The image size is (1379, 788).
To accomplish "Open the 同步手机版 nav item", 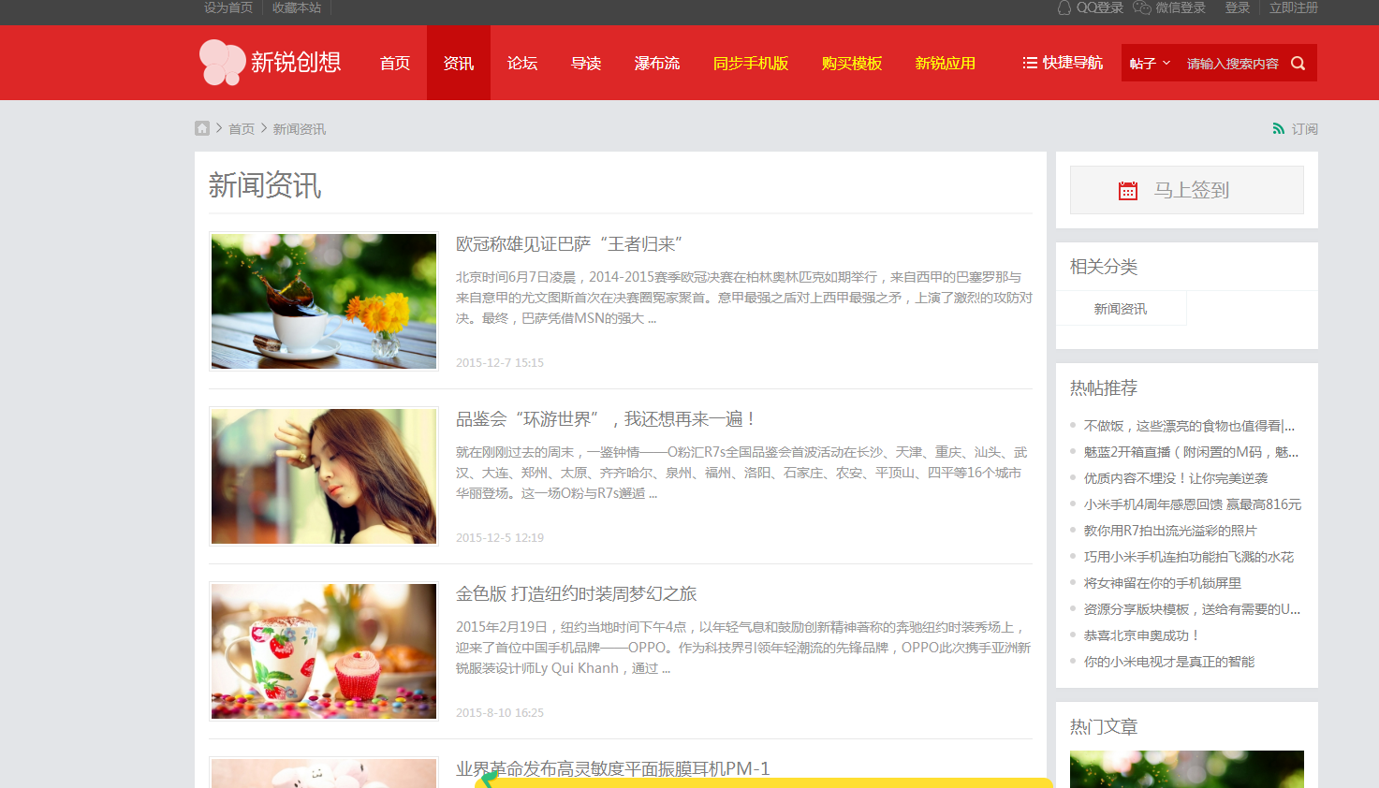I will 751,63.
